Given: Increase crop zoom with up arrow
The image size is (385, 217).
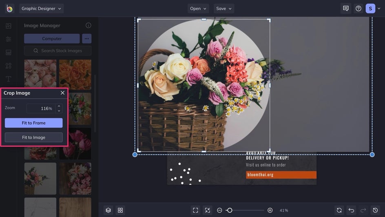Looking at the screenshot, I should [59, 106].
